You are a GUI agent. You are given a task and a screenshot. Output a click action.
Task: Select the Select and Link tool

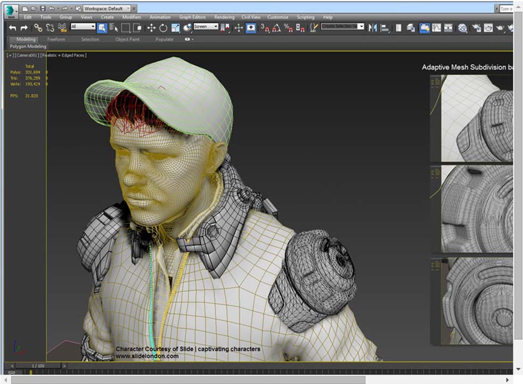[x=38, y=28]
